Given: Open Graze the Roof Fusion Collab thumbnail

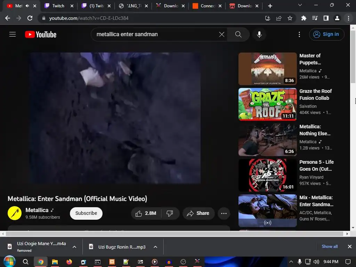Looking at the screenshot, I should [x=267, y=104].
